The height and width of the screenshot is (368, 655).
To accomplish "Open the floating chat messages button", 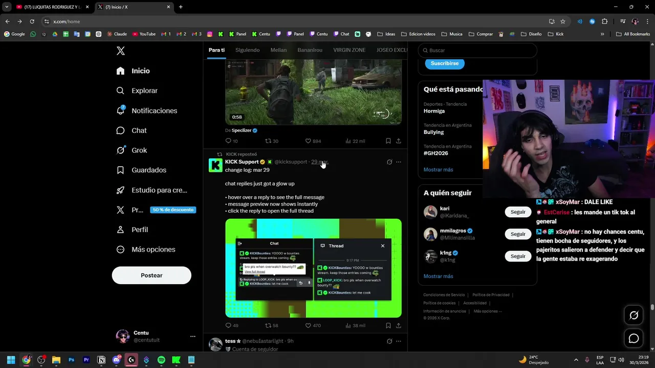I will 634,338.
